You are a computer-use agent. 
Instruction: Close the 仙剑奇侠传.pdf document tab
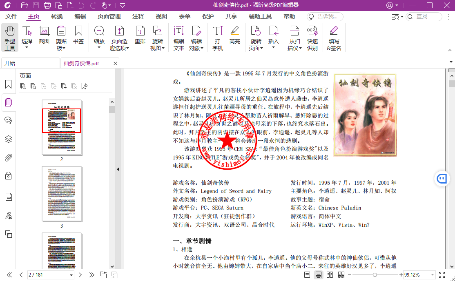point(115,64)
